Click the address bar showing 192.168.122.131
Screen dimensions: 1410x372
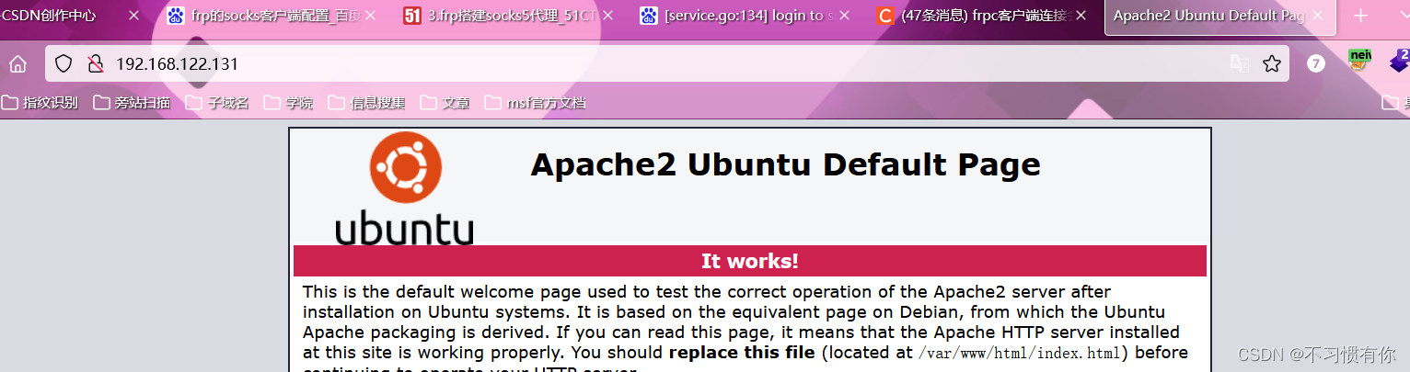(667, 63)
